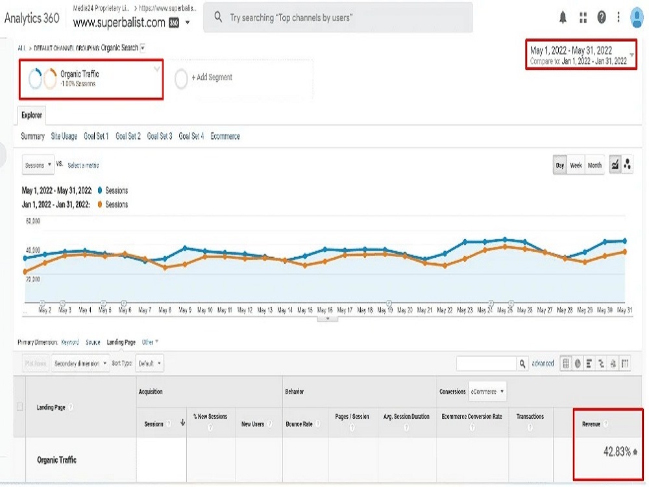Toggle Month granularity
Image resolution: width=649 pixels, height=487 pixels.
594,165
